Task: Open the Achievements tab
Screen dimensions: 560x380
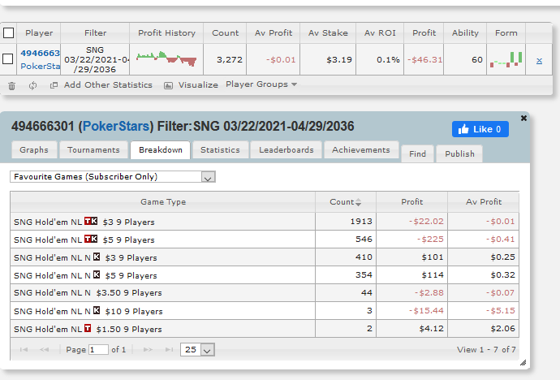Action: (361, 150)
